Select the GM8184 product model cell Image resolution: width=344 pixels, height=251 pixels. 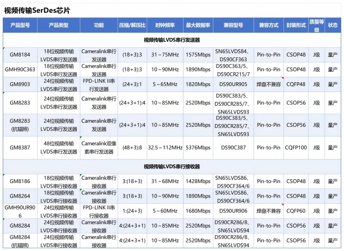20,55
